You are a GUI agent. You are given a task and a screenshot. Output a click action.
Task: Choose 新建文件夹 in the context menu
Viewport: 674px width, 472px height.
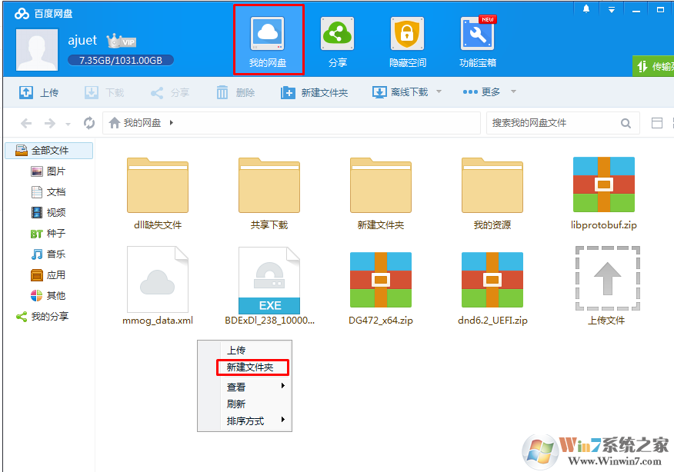pos(252,367)
